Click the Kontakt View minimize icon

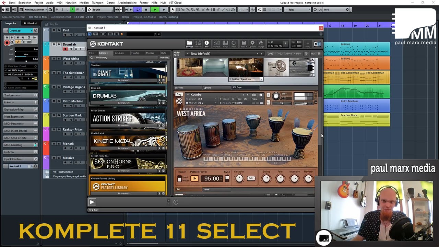(x=308, y=44)
